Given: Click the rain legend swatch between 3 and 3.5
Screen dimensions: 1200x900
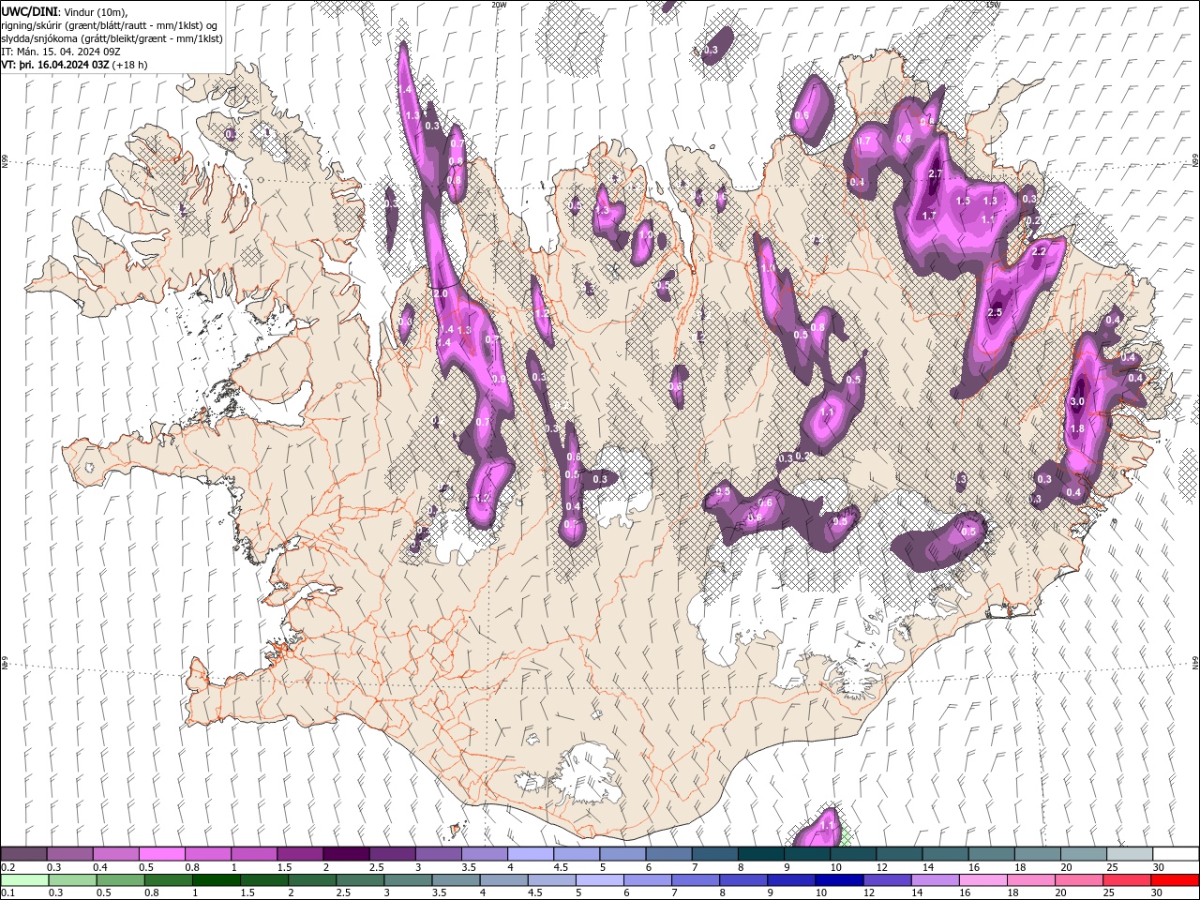Looking at the screenshot, I should (x=408, y=880).
